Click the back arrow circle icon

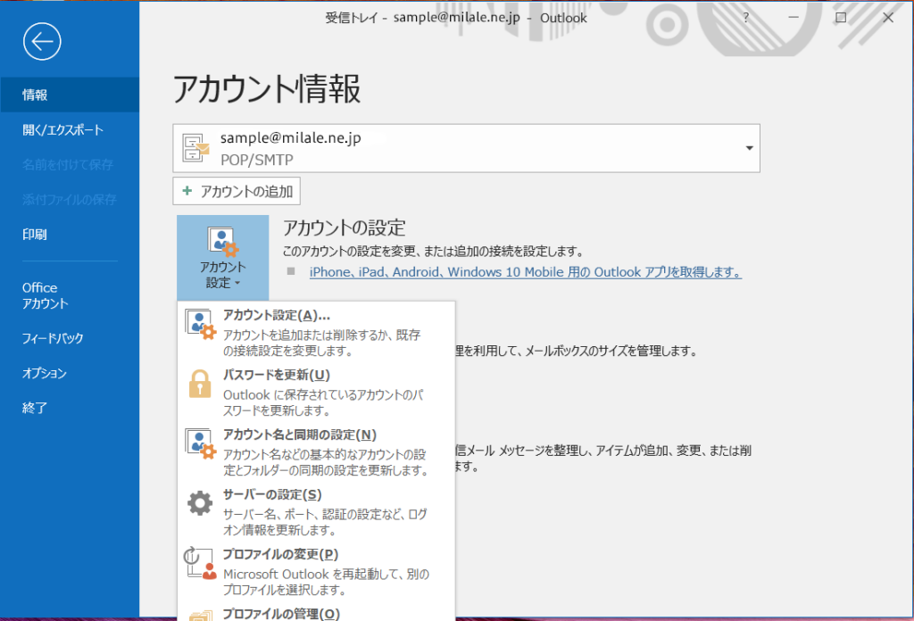[x=42, y=41]
